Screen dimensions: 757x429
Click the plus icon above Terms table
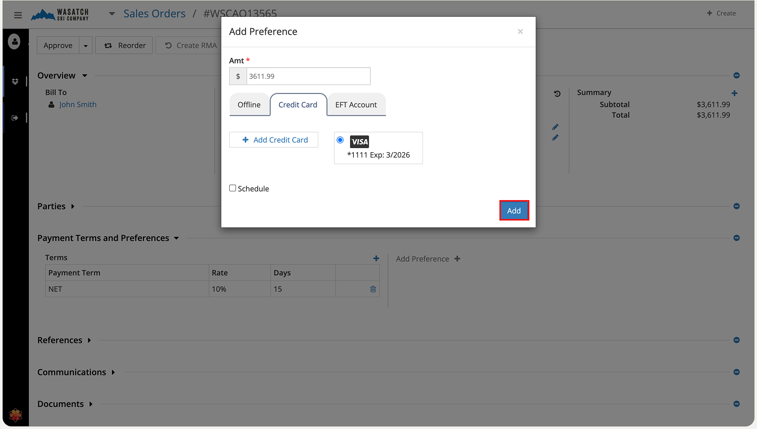(x=376, y=258)
